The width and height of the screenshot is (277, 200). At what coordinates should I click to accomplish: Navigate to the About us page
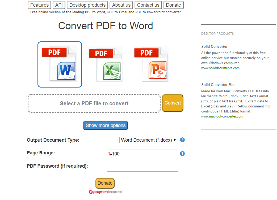[x=121, y=5]
